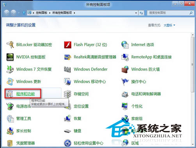Click the 所有控制面板项 breadcrumb item
The width and height of the screenshot is (196, 148).
62,13
